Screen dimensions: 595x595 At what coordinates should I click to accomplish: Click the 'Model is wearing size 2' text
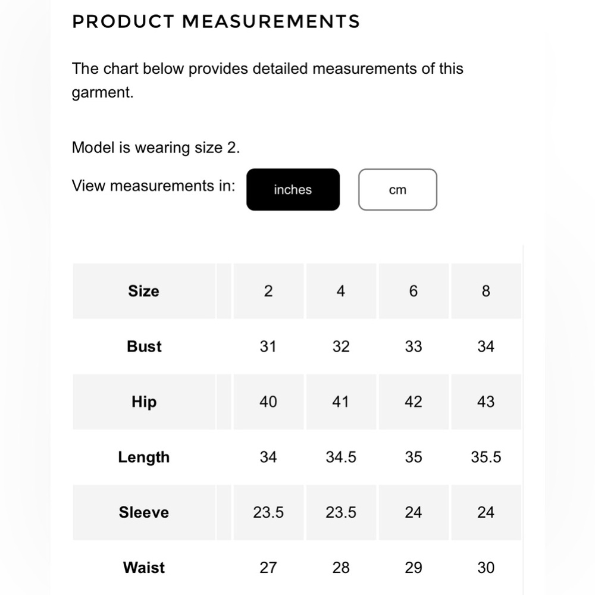click(155, 148)
